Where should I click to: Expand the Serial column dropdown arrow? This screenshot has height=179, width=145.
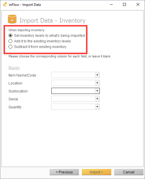97,99
